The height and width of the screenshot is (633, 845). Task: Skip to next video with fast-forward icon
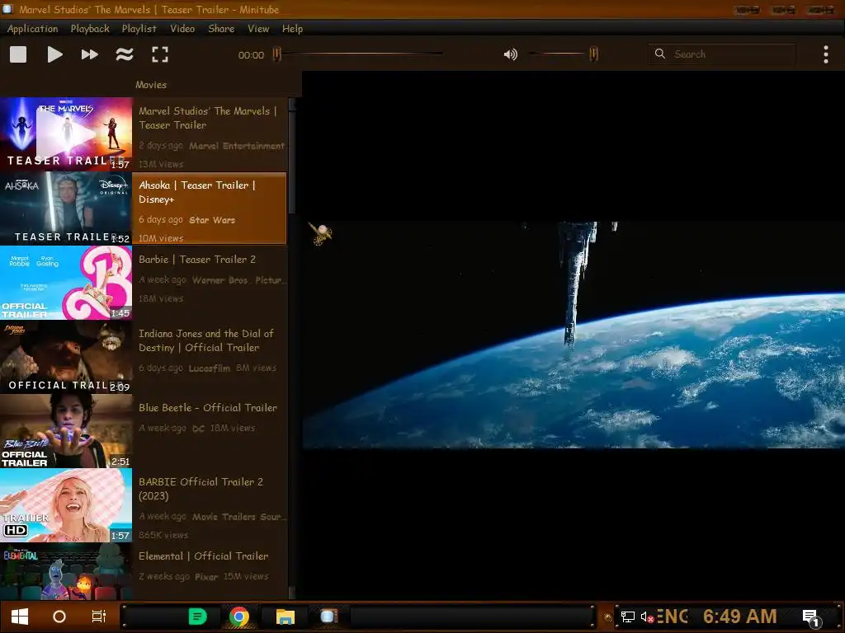coord(89,54)
